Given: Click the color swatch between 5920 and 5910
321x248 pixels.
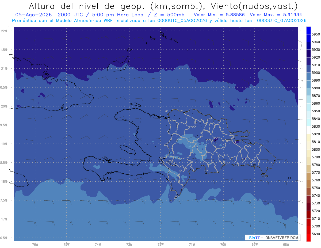Looking at the screenshot, I should [x=308, y=61].
